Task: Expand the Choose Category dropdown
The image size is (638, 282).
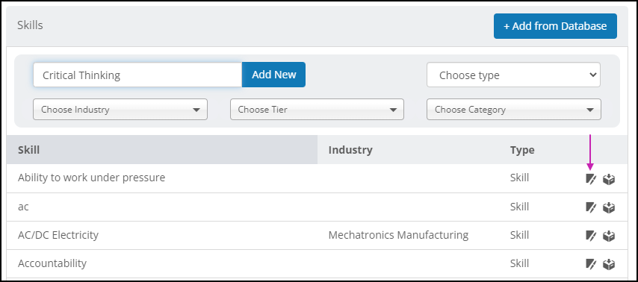Action: [x=514, y=110]
